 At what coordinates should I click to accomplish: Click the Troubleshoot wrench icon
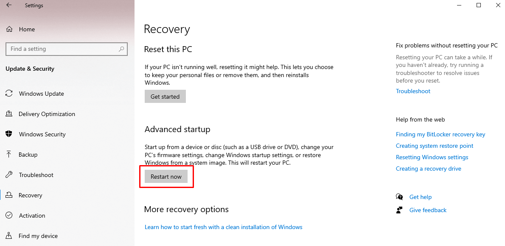pos(9,175)
